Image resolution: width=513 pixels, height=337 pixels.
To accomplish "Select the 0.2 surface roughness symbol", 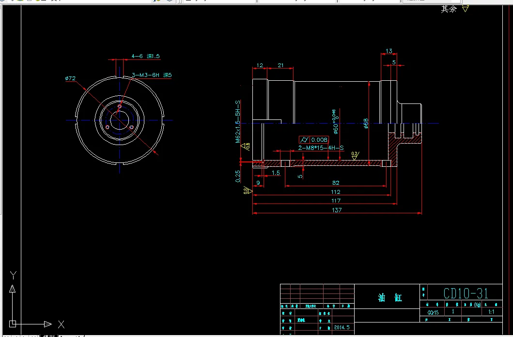I will 355,155.
